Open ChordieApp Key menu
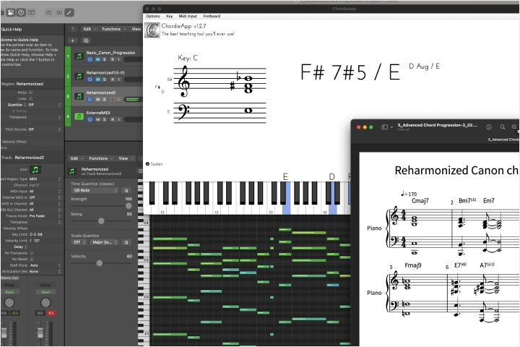Screen dimensions: 520x347 tap(169, 16)
